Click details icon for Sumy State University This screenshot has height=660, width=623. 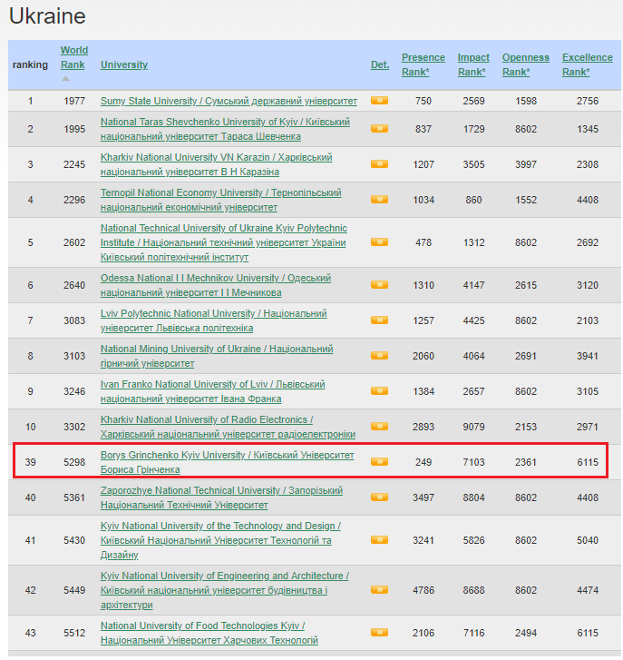point(379,101)
